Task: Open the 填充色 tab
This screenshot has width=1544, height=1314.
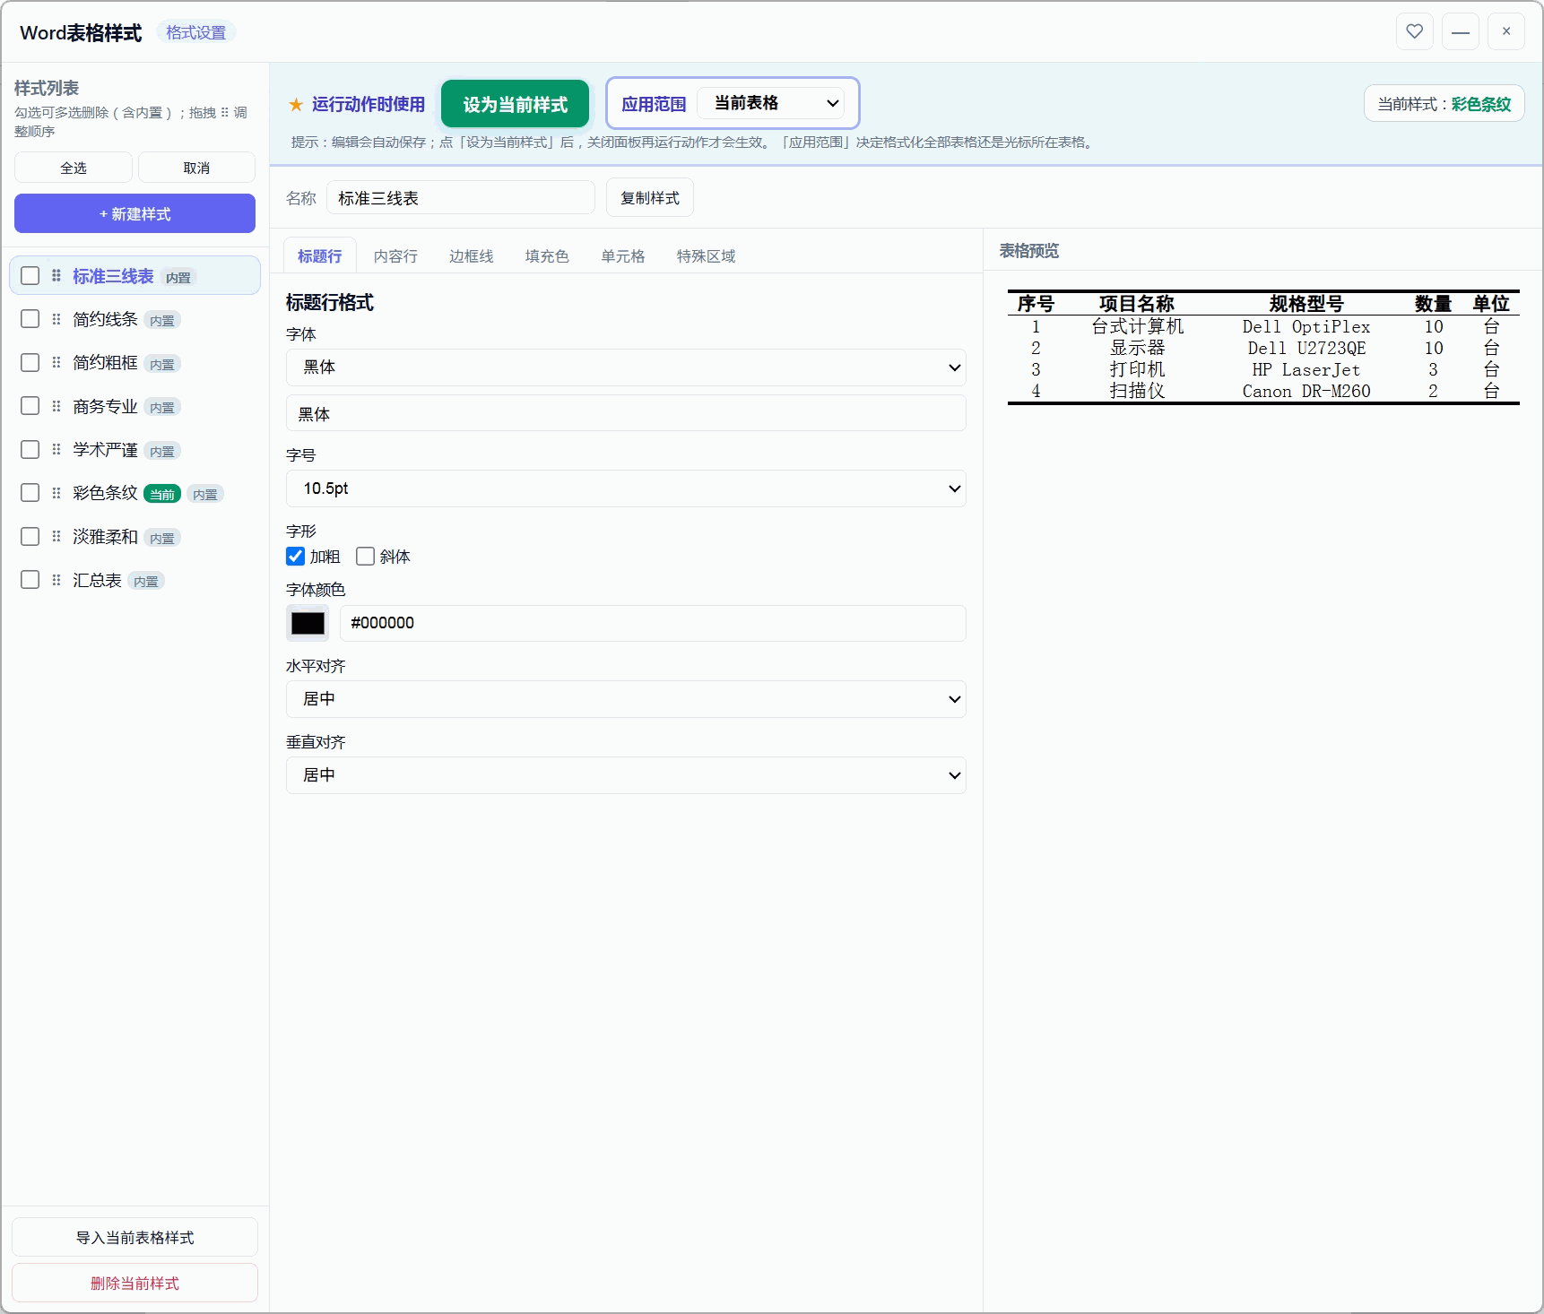Action: 547,256
